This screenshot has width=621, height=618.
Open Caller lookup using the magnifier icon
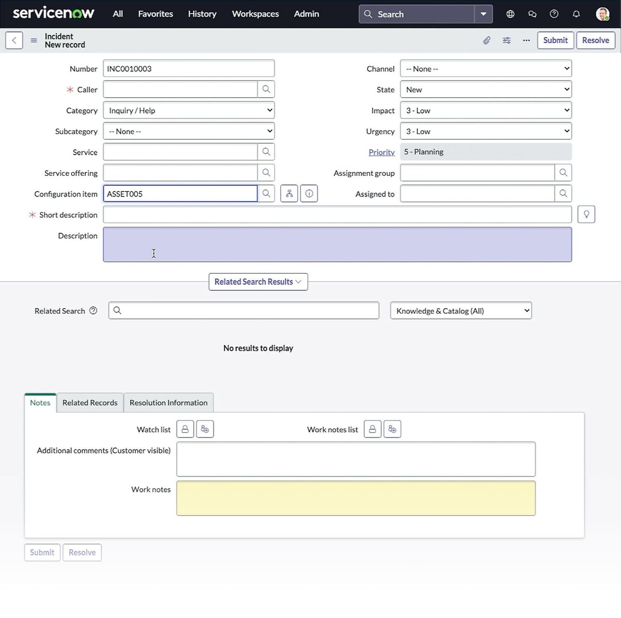[266, 89]
